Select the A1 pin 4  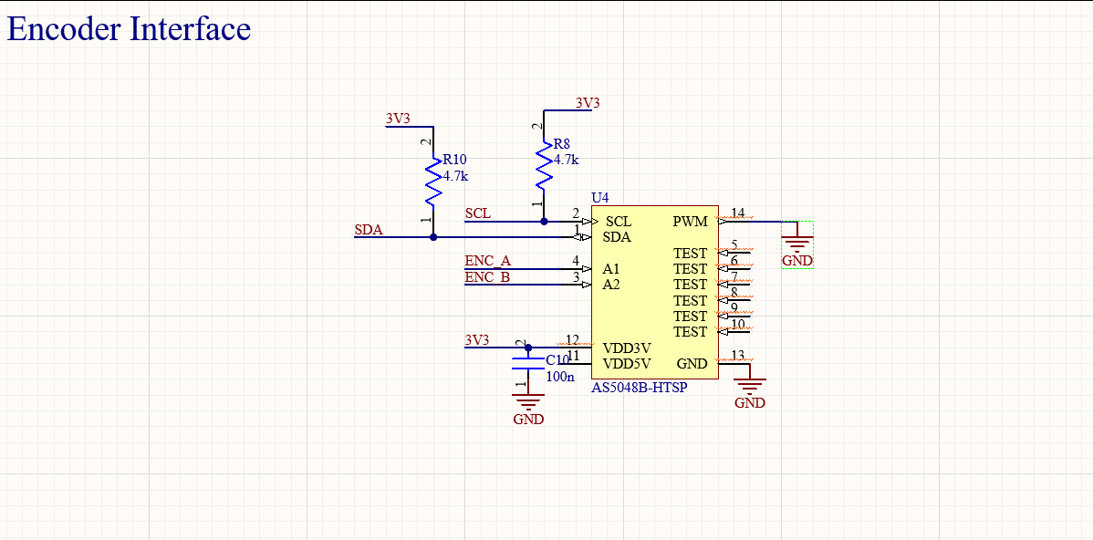pyautogui.click(x=575, y=267)
